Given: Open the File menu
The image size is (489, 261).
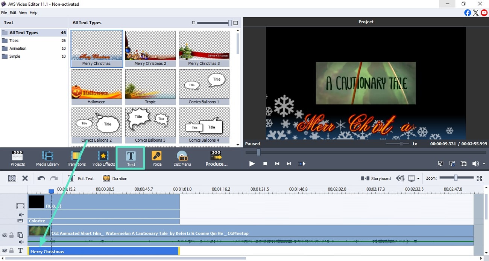Looking at the screenshot, I should (4, 12).
